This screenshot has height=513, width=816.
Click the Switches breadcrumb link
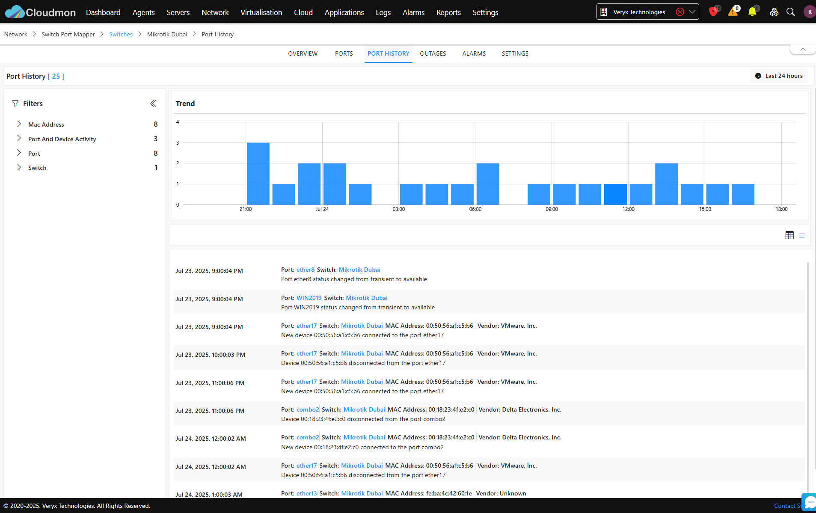point(121,34)
